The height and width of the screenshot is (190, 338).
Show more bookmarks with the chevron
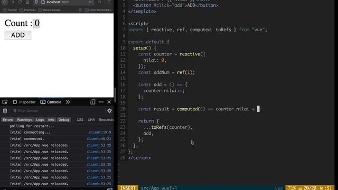pyautogui.click(x=80, y=10)
